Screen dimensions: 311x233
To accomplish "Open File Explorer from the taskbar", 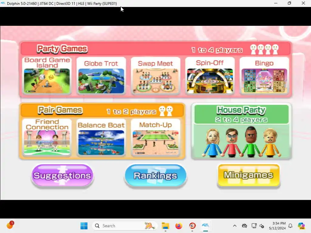I will [165, 226].
